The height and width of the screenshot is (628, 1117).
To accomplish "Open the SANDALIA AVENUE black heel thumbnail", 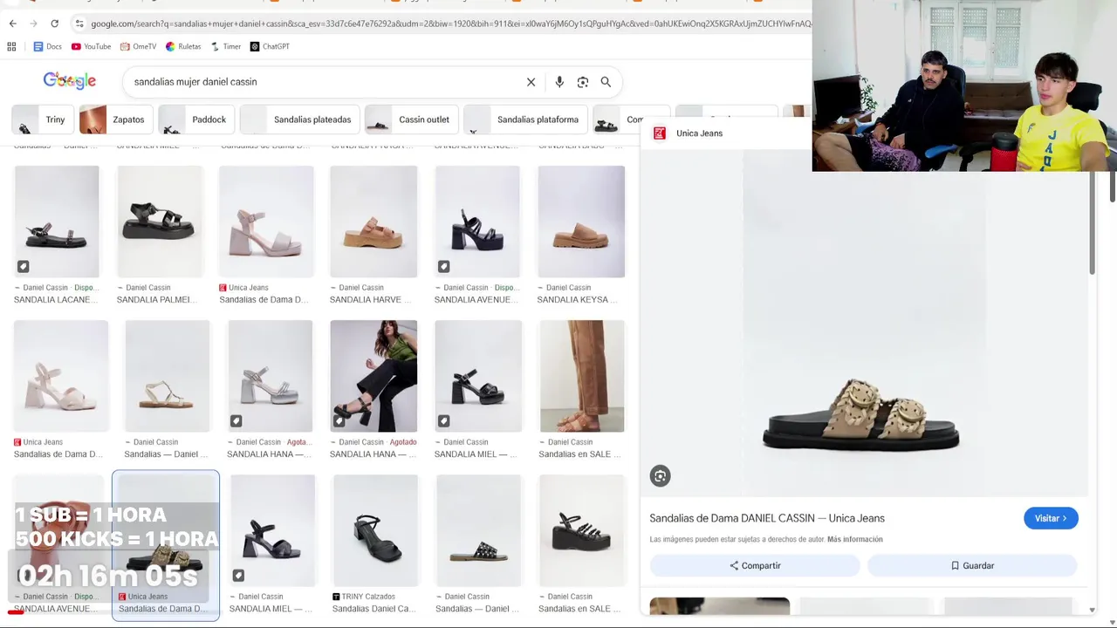I will coord(478,222).
